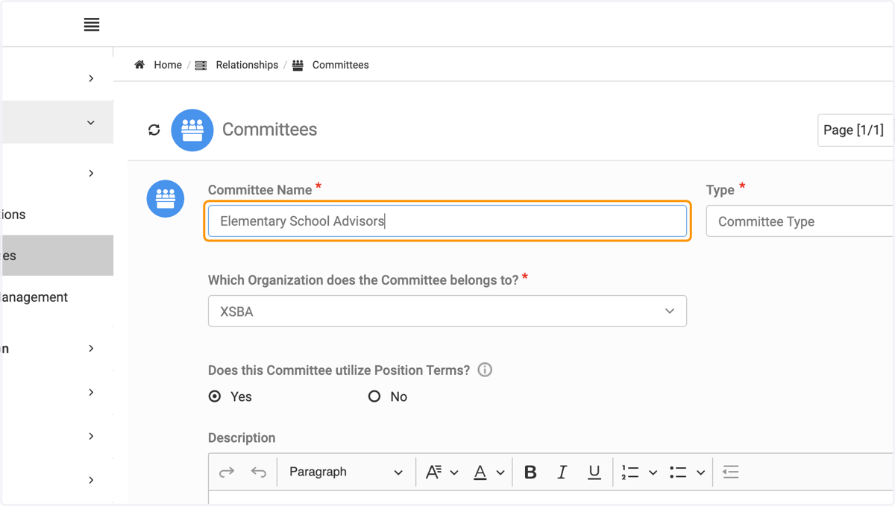Go to the Committees breadcrumb link
This screenshot has width=895, height=506.
coord(340,65)
